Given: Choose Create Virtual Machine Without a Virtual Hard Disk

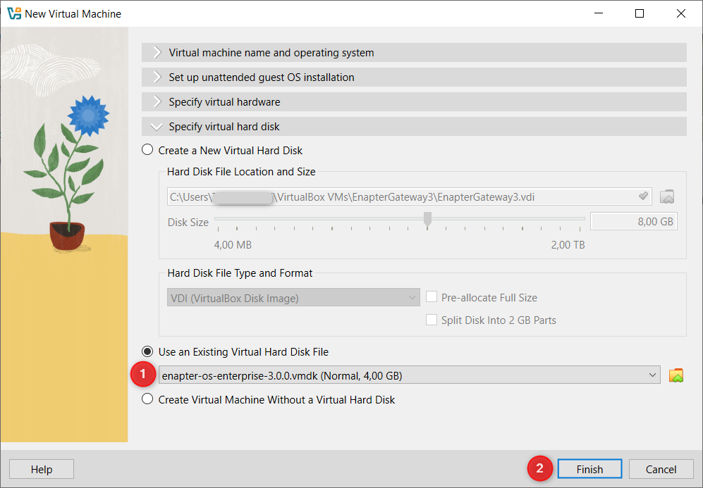Looking at the screenshot, I should (147, 398).
